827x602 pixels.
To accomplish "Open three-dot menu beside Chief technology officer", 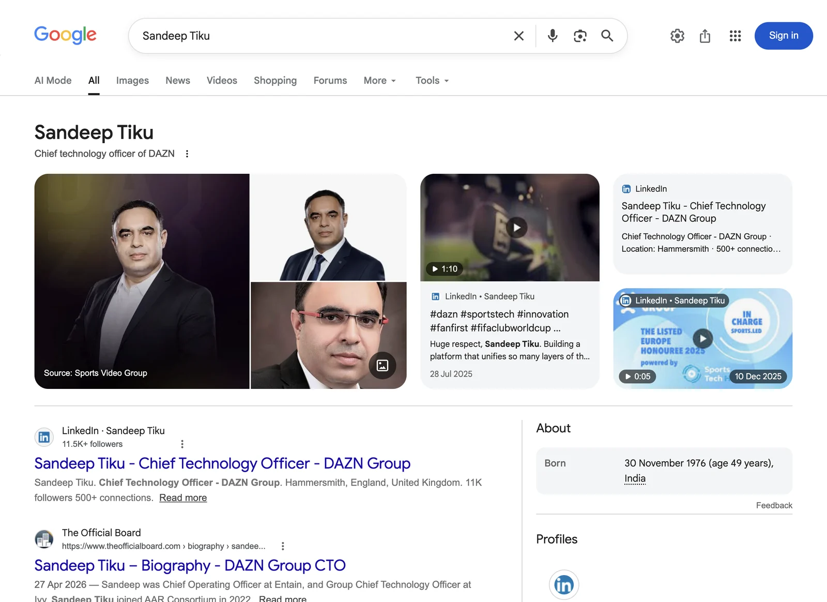I will pos(187,154).
